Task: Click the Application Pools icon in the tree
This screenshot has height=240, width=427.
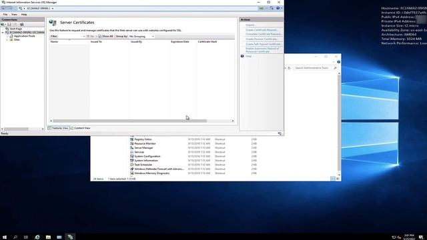Action: tap(11, 36)
